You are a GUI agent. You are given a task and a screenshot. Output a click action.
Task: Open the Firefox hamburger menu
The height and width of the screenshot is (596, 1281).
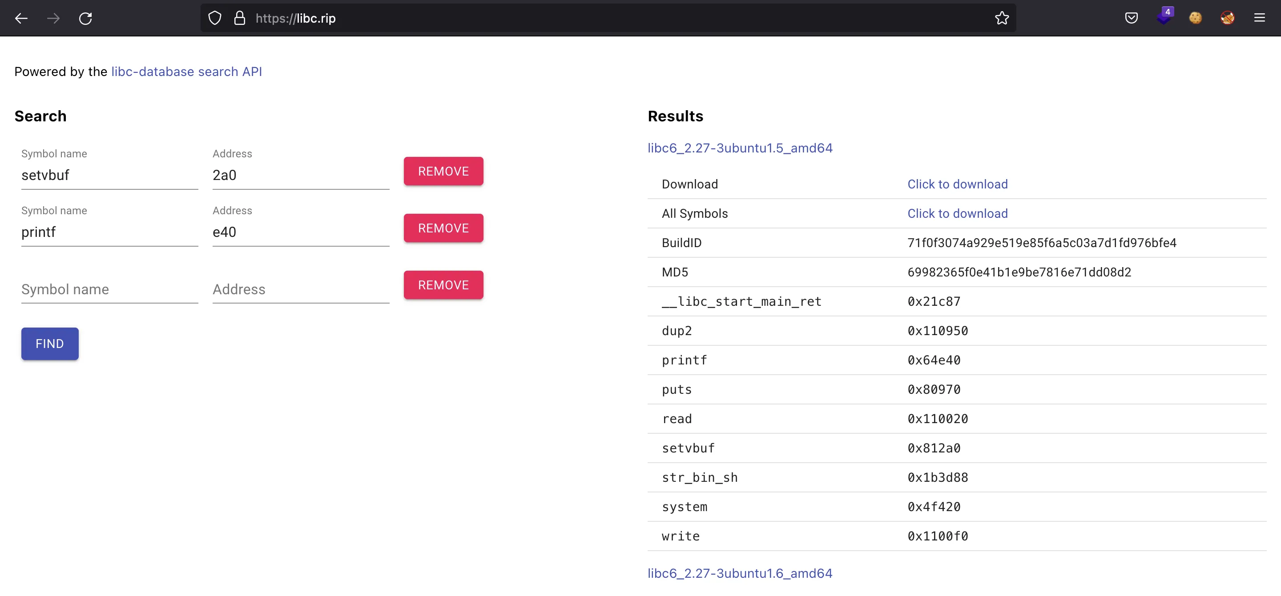tap(1259, 18)
